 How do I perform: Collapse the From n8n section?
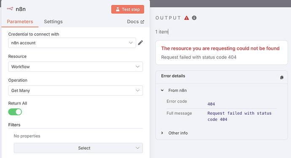pos(162,90)
